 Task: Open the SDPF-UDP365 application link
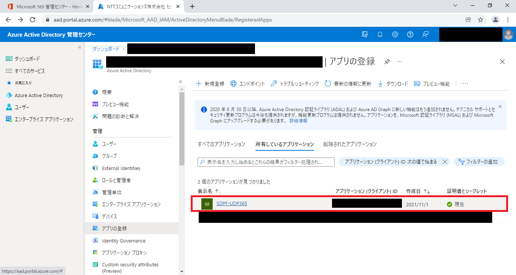point(232,204)
